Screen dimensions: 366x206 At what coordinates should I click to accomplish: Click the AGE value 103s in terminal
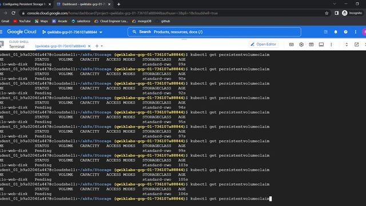[x=183, y=165]
